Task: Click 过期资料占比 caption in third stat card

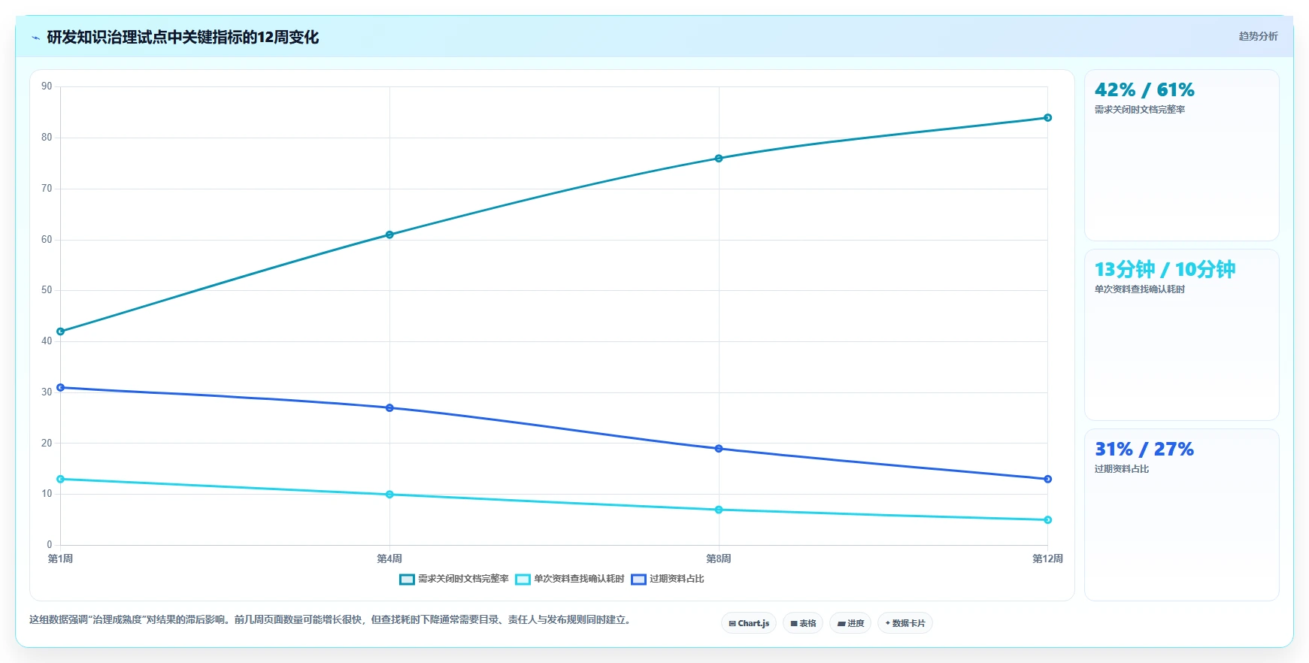Action: pos(1122,469)
